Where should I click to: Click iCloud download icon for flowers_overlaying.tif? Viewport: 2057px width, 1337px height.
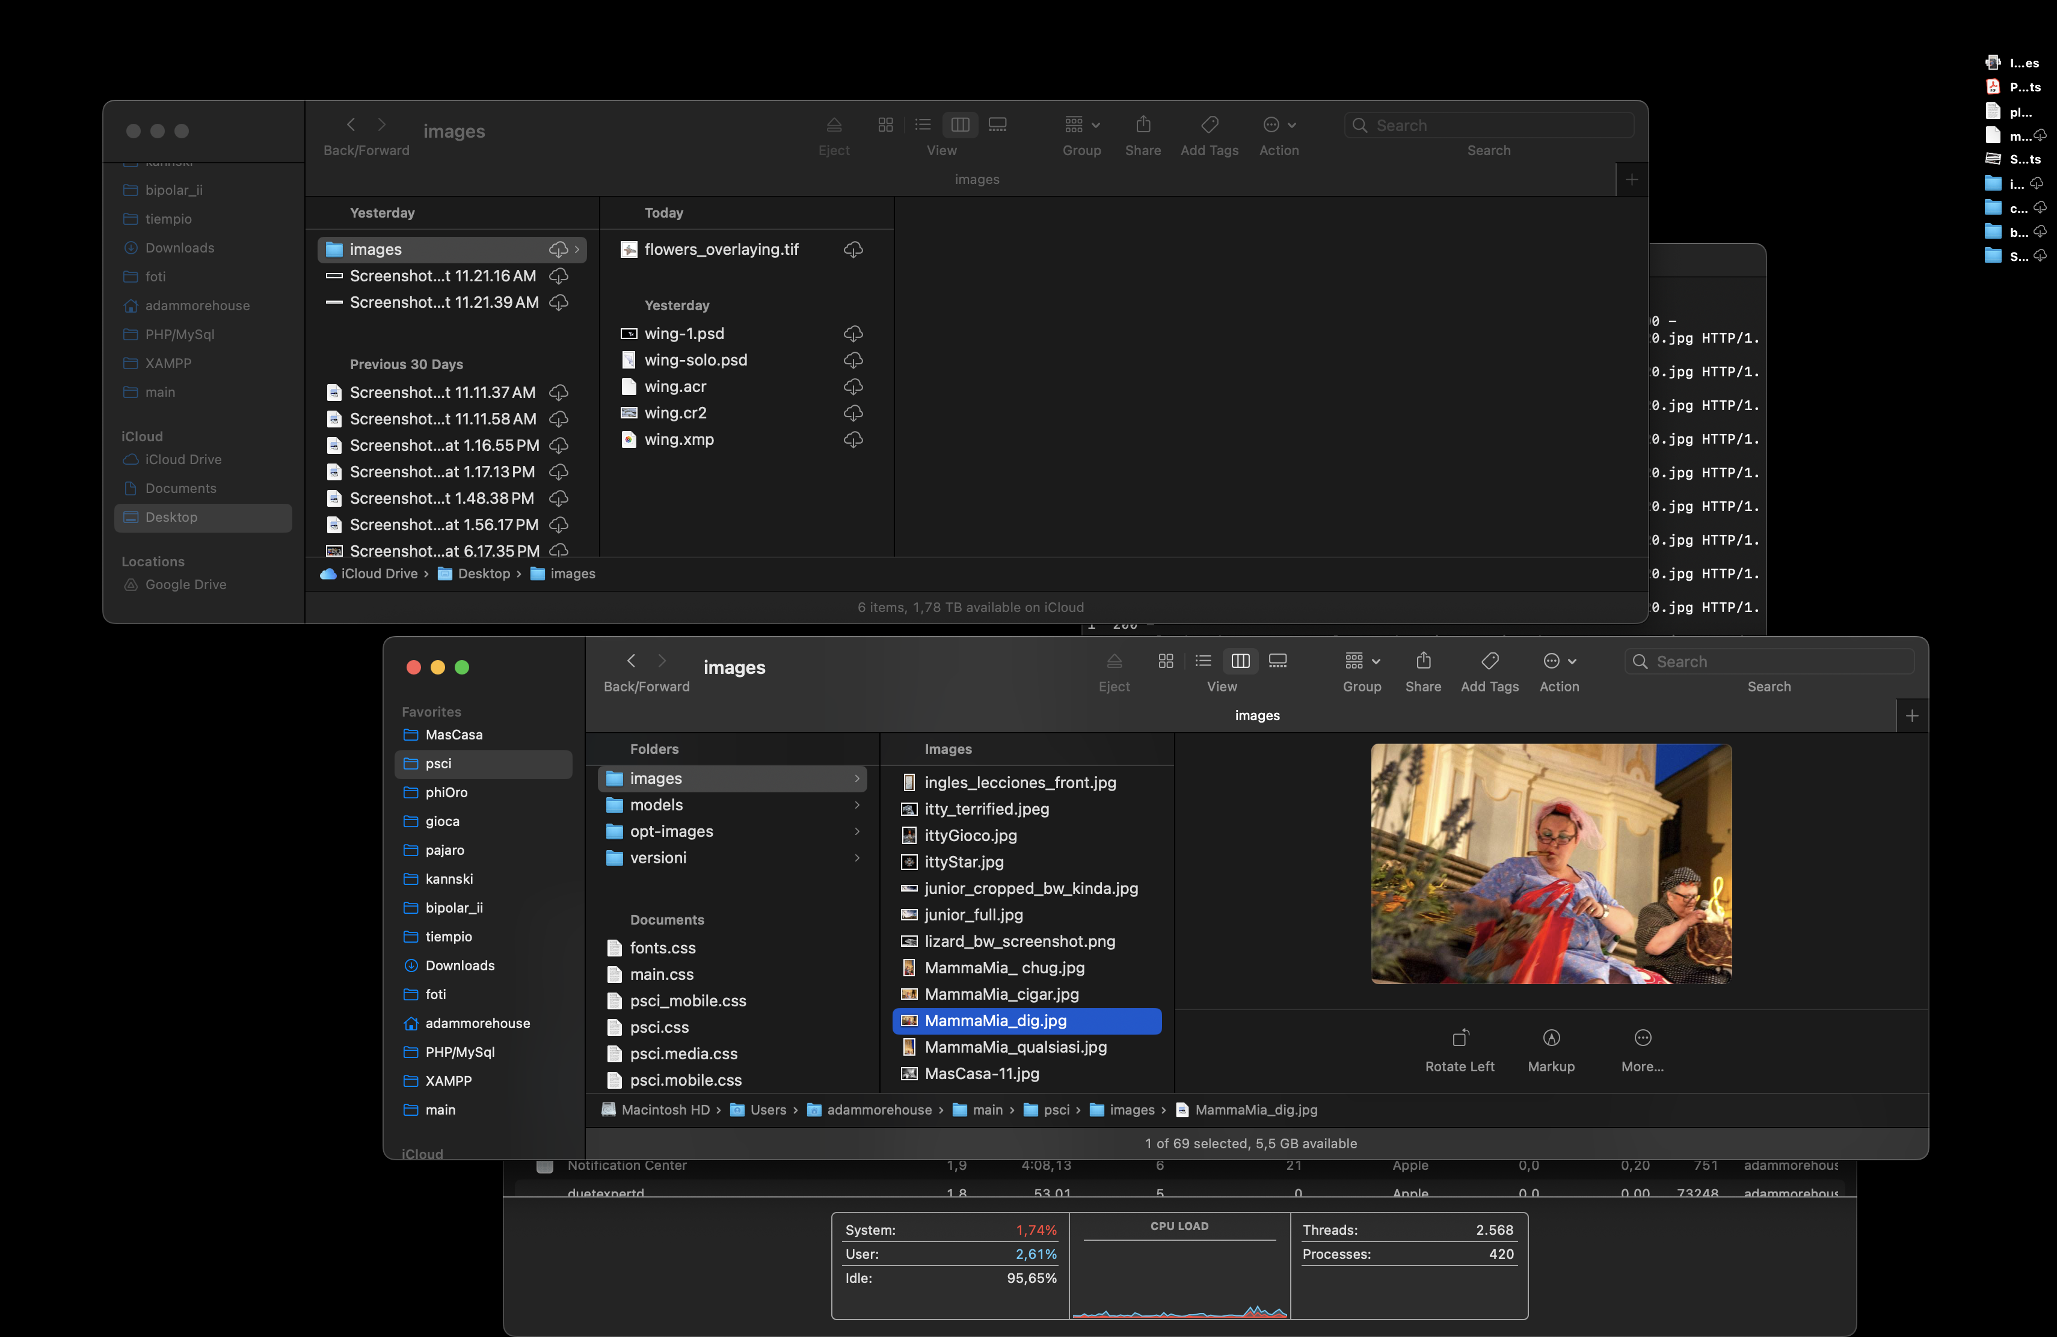click(x=853, y=249)
